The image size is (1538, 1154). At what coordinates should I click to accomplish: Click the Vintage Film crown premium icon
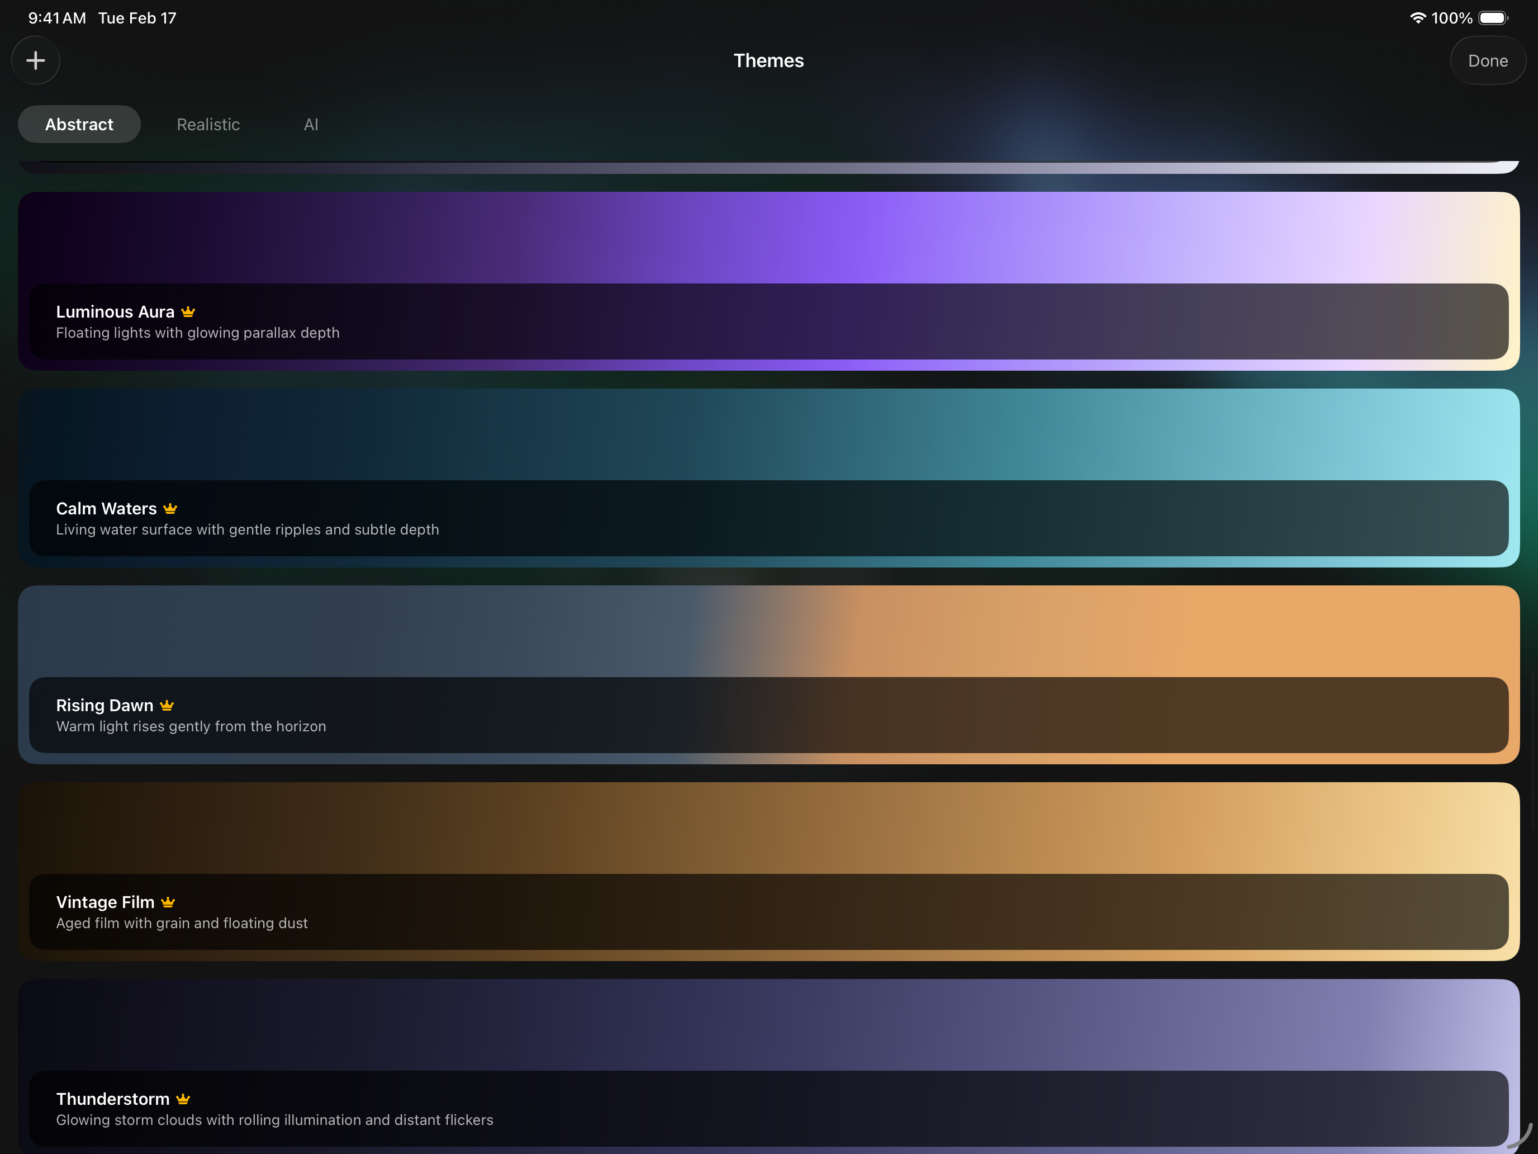coord(168,902)
